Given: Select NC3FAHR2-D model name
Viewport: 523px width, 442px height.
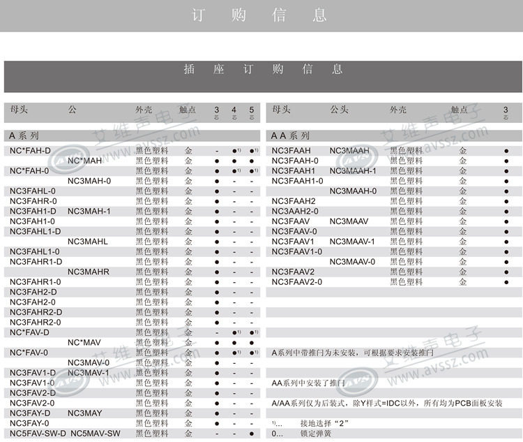Looking at the screenshot, I should point(36,312).
